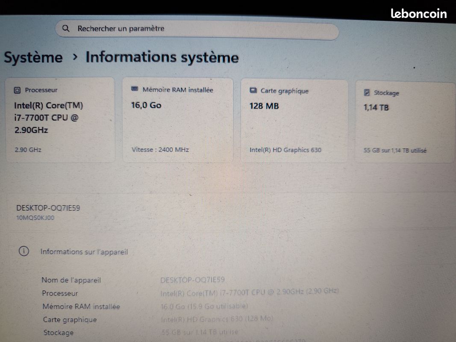Click the Mémoire RAM installée row label
This screenshot has width=456, height=342.
81,306
